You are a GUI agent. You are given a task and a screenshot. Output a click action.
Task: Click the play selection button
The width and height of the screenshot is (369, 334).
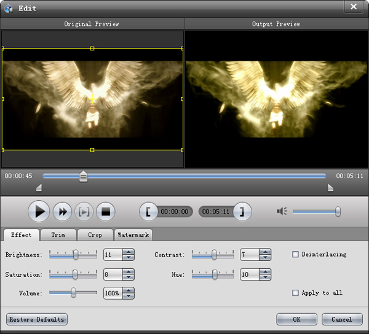click(x=84, y=212)
